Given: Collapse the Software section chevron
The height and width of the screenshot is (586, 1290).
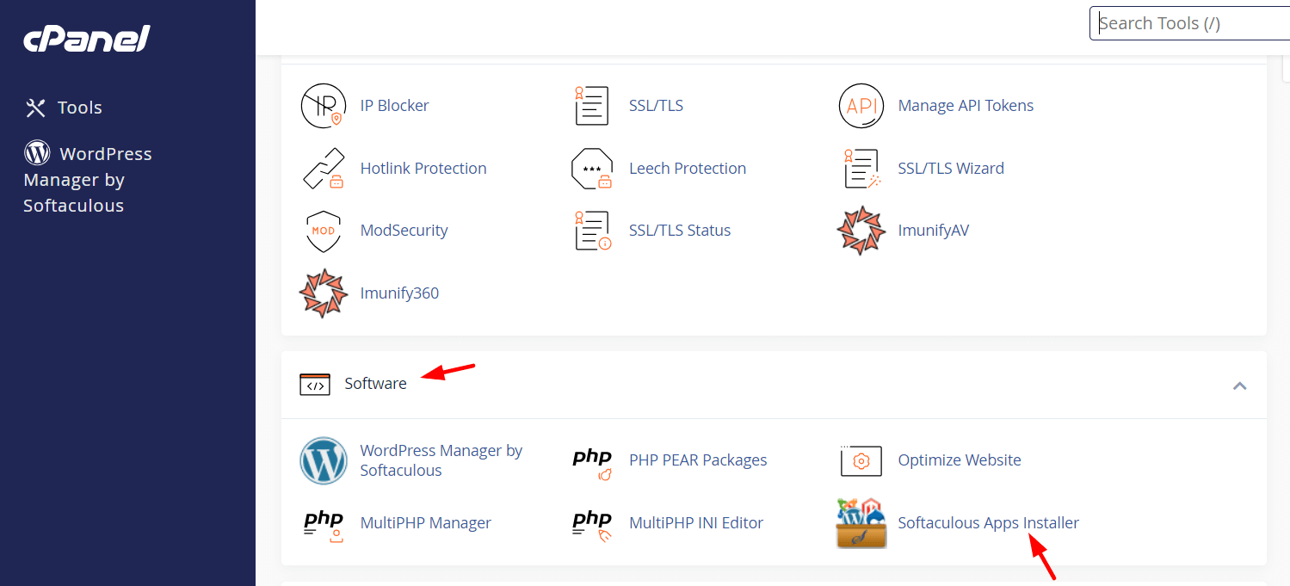Looking at the screenshot, I should 1240,386.
